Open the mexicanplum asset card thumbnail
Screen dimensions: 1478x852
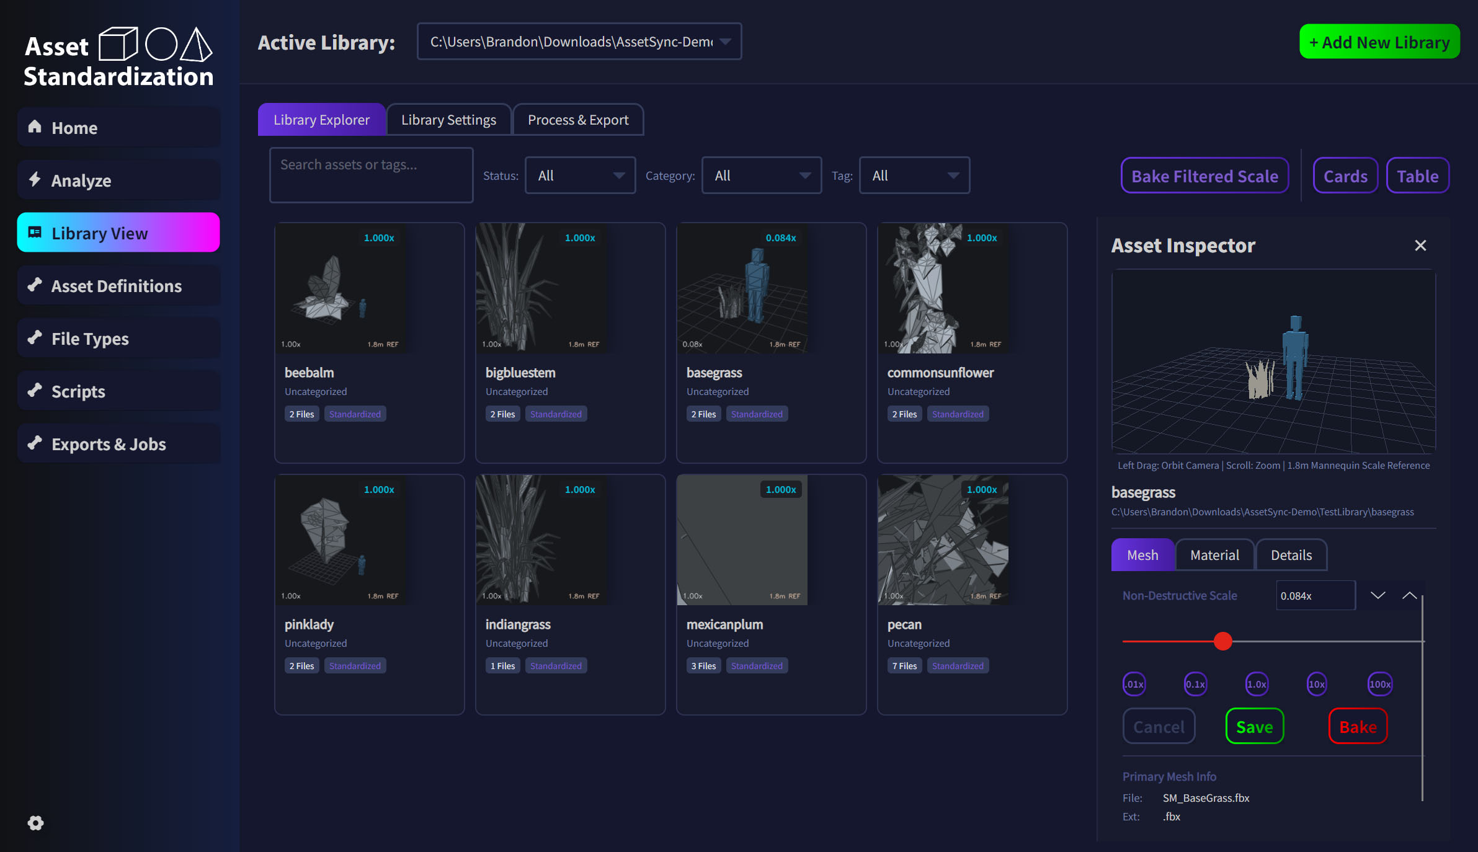[x=742, y=541]
